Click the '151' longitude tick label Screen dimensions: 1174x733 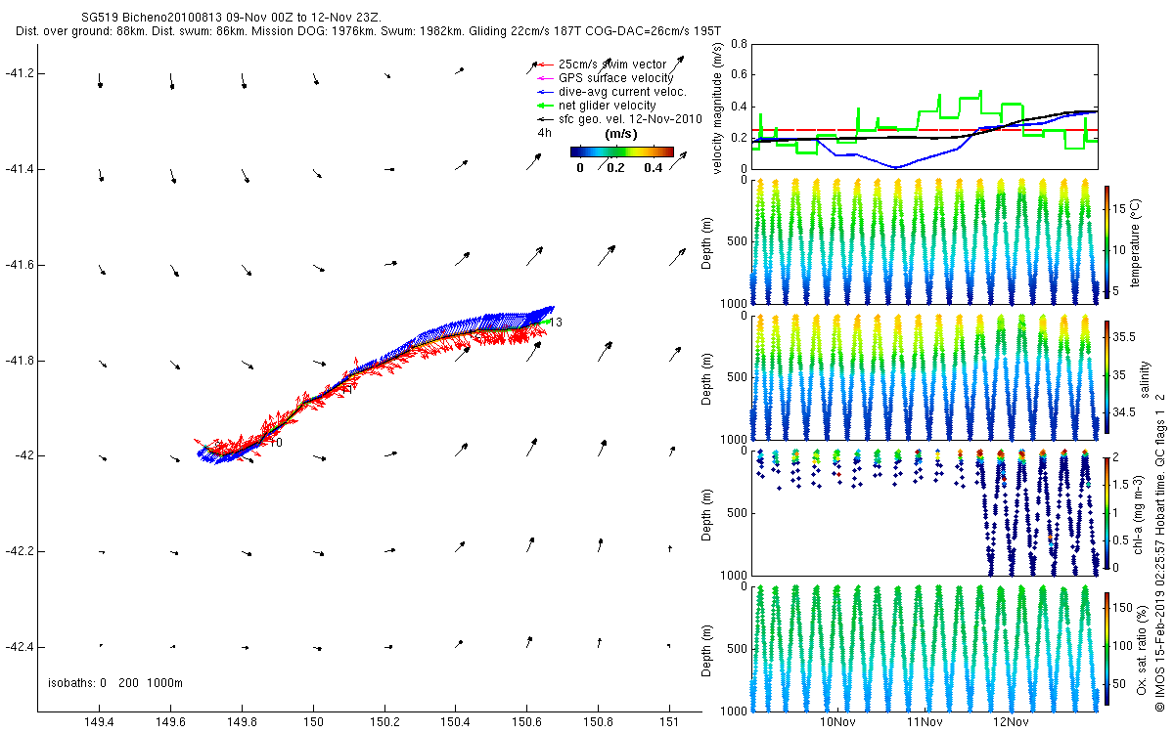tap(669, 722)
